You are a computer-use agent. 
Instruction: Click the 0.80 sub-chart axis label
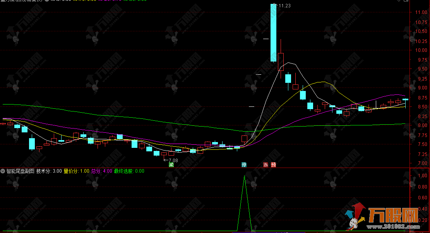tap(421, 187)
